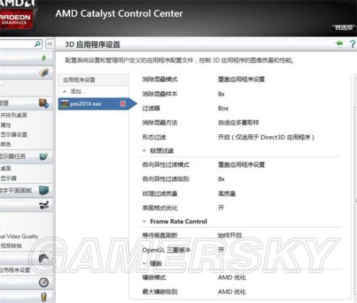Screen dimensions: 357x303
Task: Click the video camera icon in sidebar
Action: click(44, 205)
